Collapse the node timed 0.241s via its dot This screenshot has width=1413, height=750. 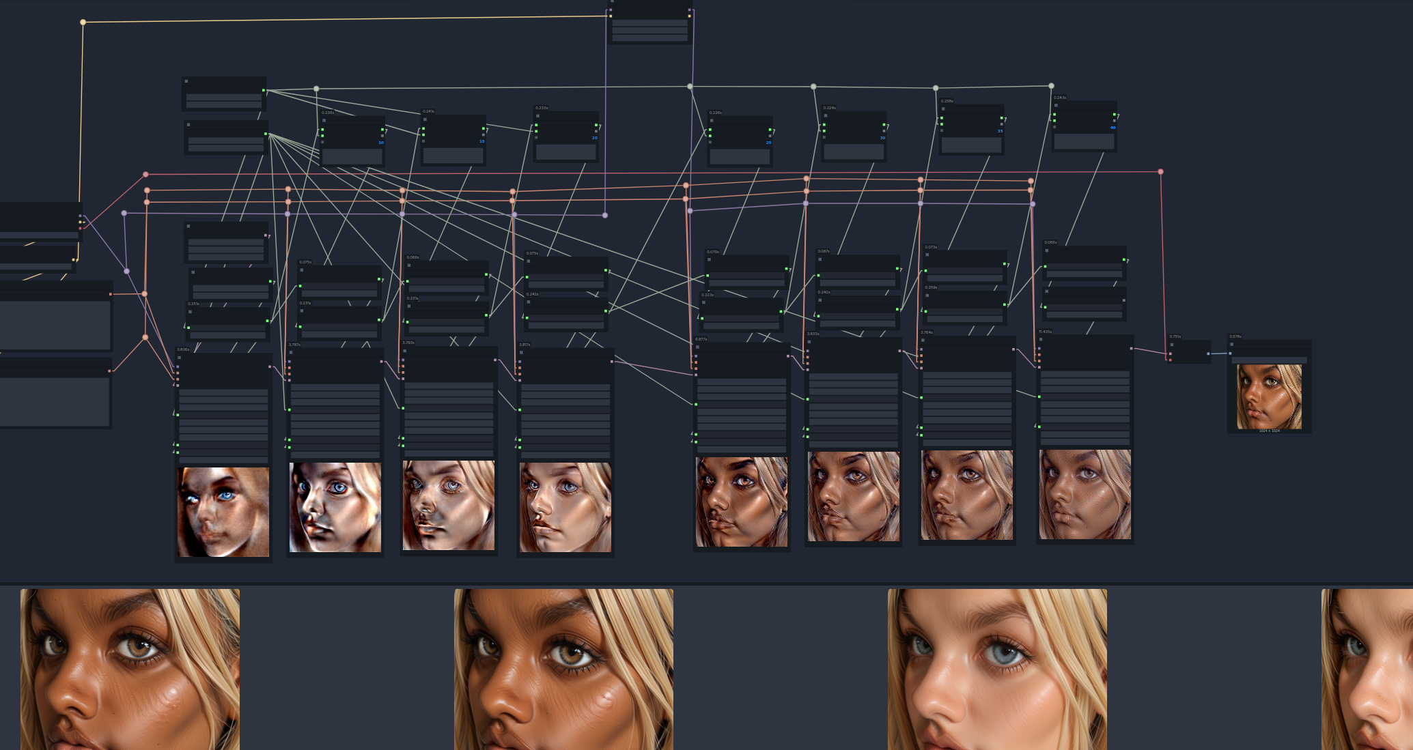425,119
